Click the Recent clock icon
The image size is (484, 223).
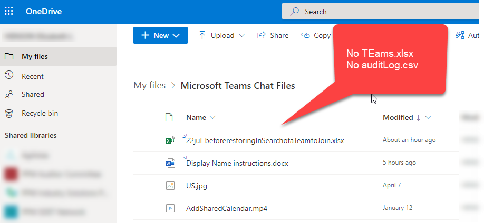pos(9,75)
